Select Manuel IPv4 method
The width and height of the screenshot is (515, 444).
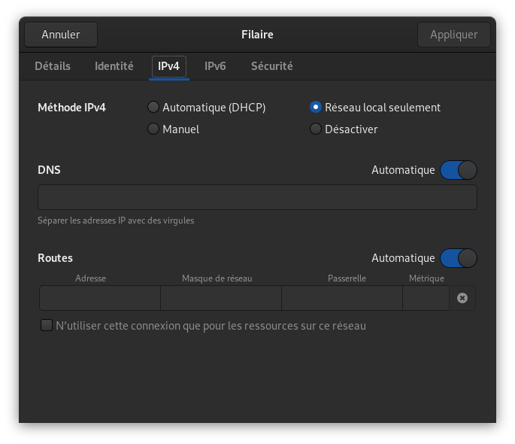[153, 129]
